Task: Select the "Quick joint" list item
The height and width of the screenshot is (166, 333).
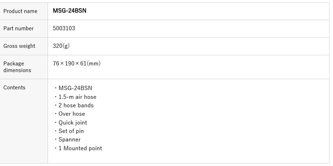Action: (x=73, y=122)
